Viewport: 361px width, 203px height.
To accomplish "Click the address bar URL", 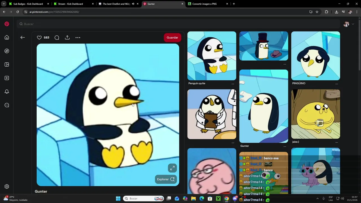I will pyautogui.click(x=54, y=12).
